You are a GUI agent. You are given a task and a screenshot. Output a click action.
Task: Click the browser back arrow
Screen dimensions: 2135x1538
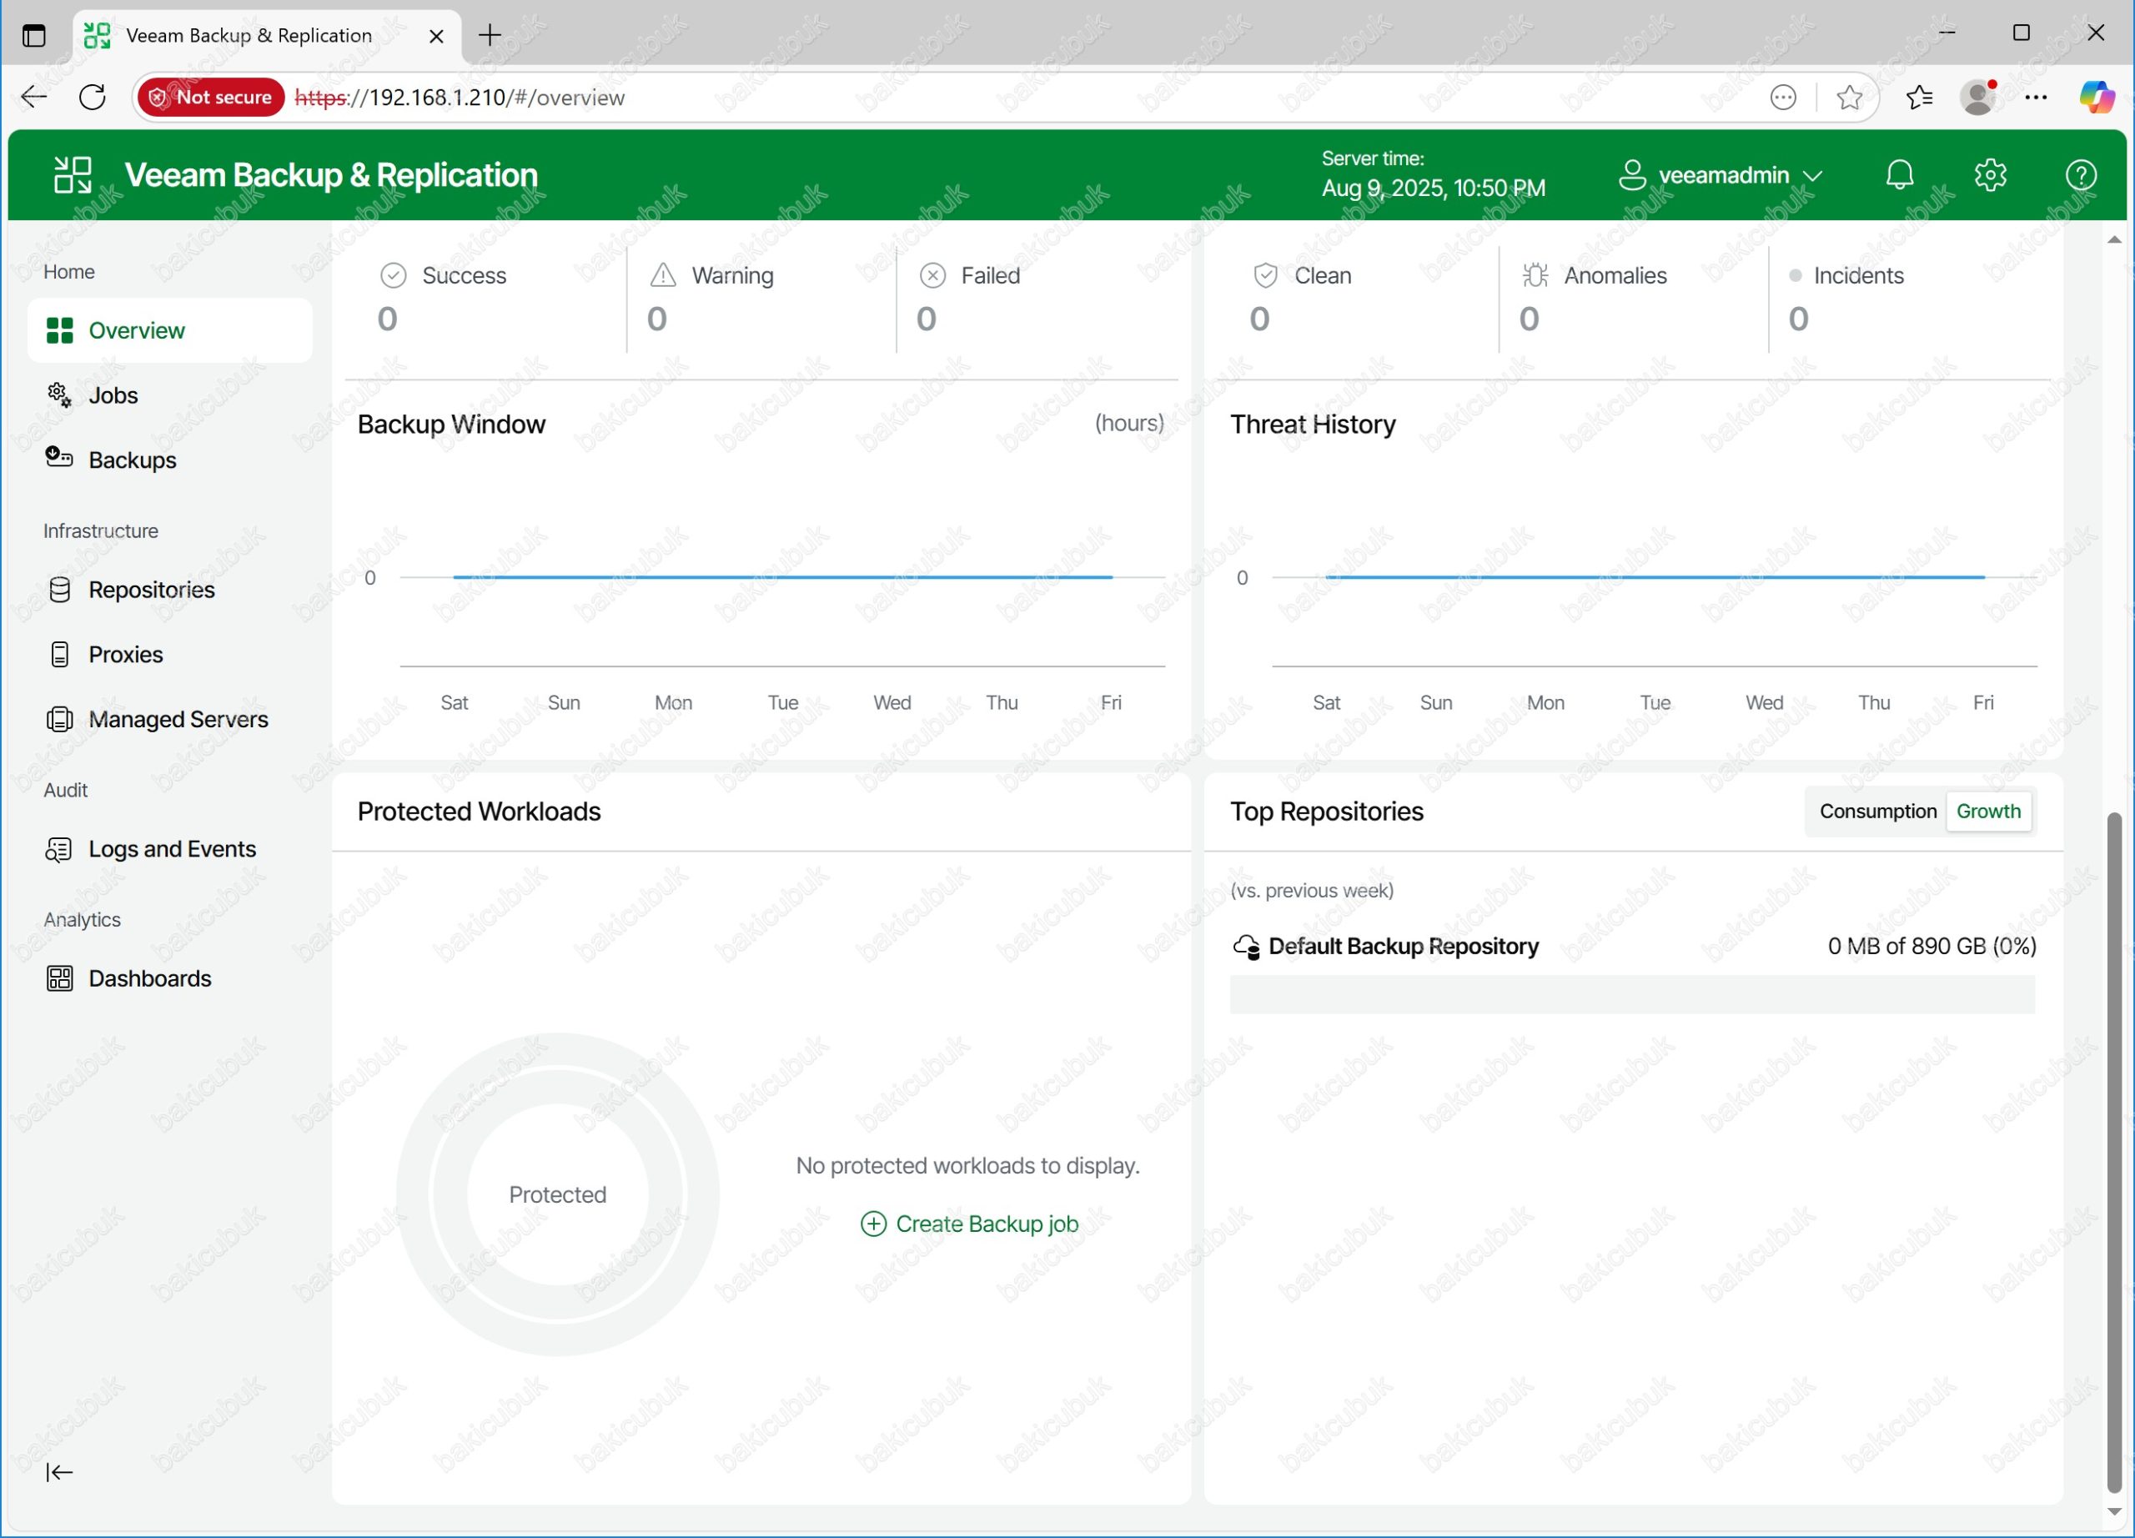pyautogui.click(x=34, y=97)
